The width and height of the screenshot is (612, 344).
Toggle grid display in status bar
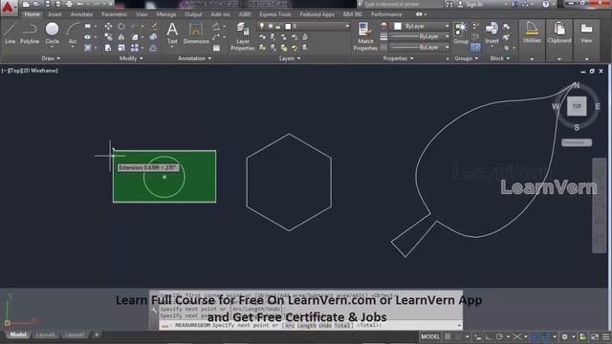[448, 336]
